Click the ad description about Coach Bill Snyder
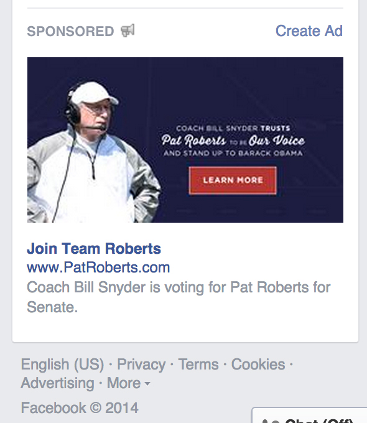This screenshot has width=367, height=423. 179,297
